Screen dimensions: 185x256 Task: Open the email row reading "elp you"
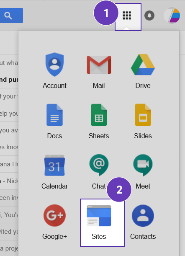[x=9, y=114]
